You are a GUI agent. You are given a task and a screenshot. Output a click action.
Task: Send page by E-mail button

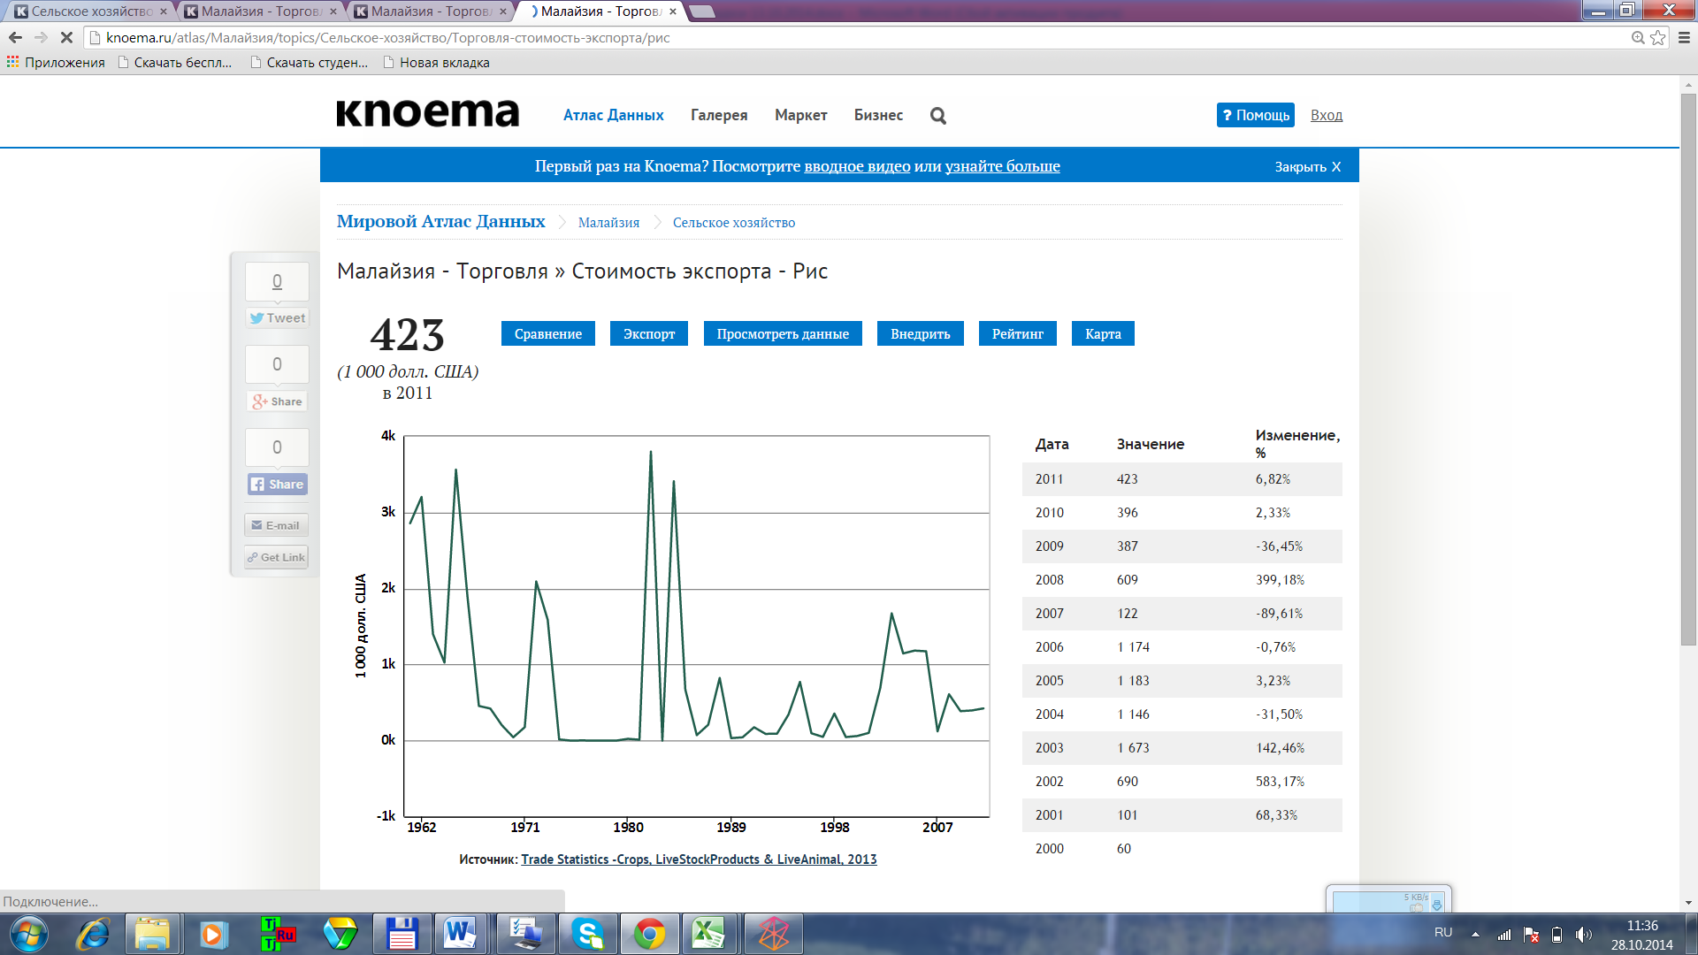(276, 525)
